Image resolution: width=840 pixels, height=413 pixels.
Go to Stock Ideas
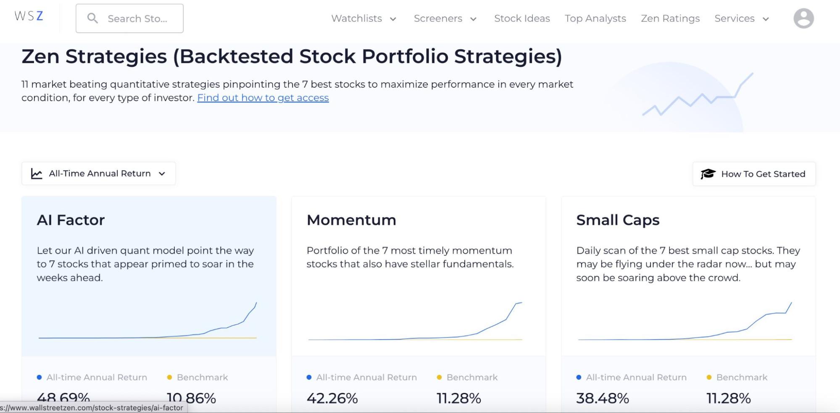pos(522,18)
